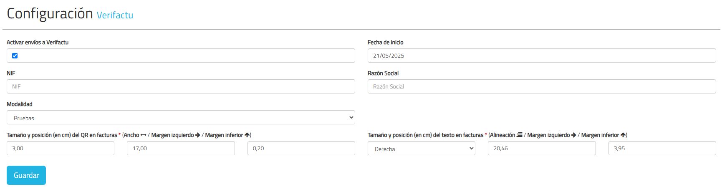The image size is (727, 192).
Task: Select the QR bottom margin field showing 0,20
Action: coord(301,149)
